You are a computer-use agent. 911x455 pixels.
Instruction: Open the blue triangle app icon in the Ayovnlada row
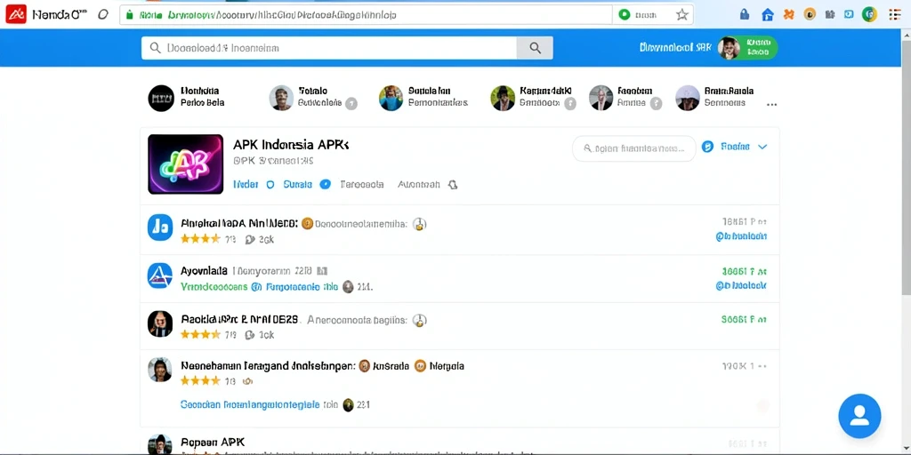pyautogui.click(x=160, y=275)
